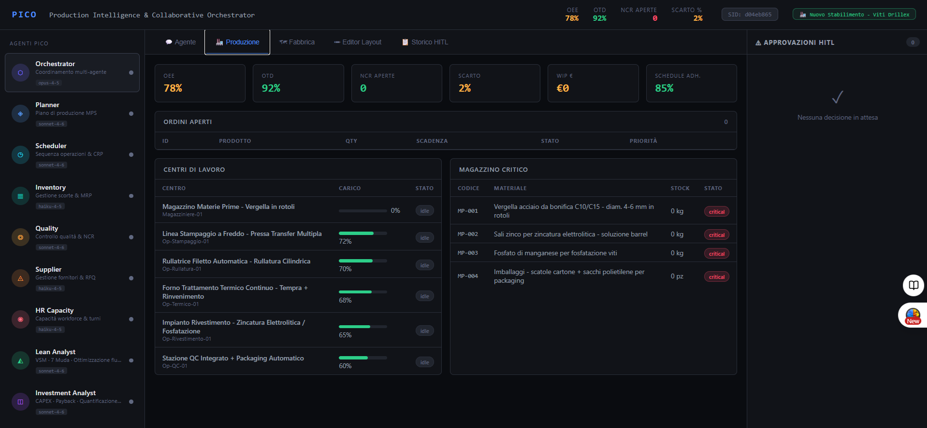Click the Investment Analyst purple icon
The image size is (927, 428).
(20, 401)
